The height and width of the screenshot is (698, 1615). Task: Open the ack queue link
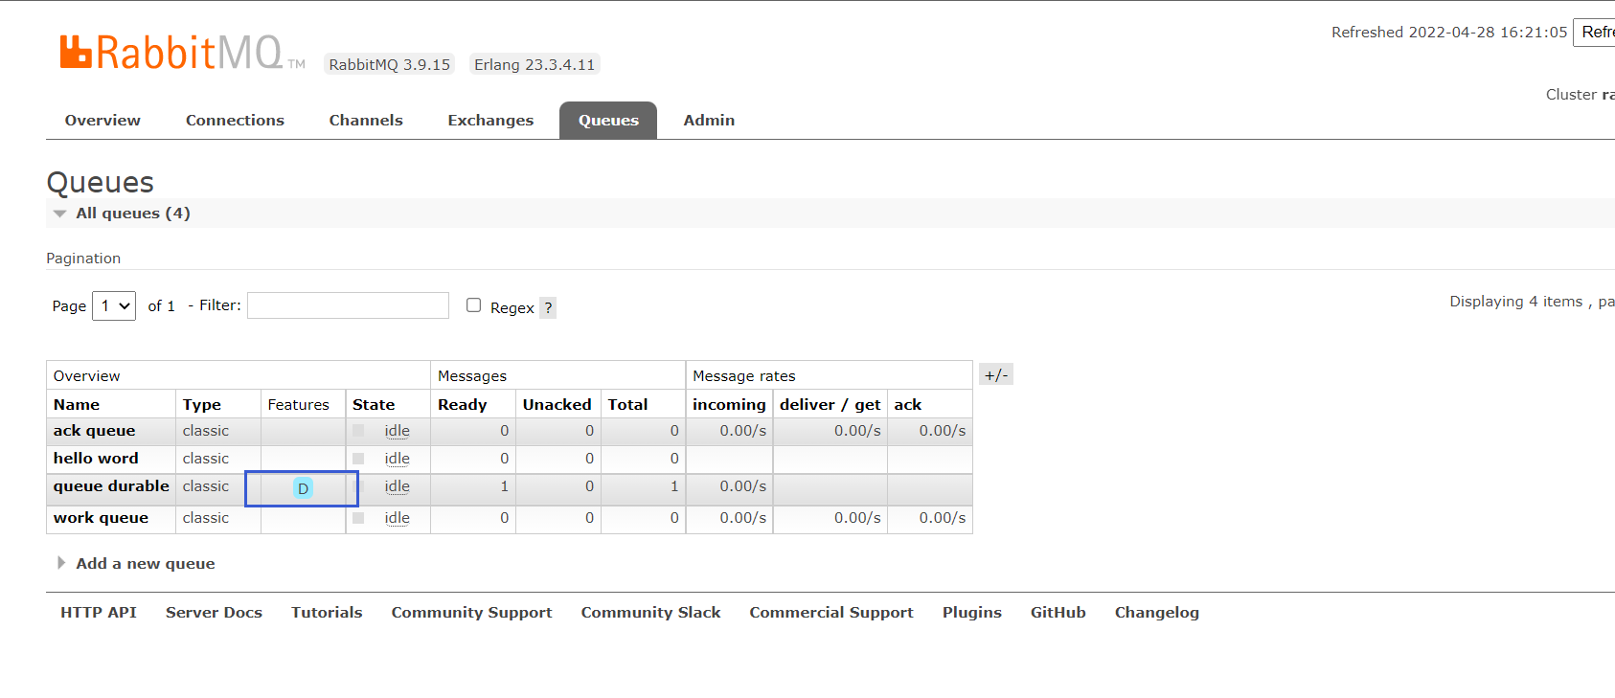point(94,431)
